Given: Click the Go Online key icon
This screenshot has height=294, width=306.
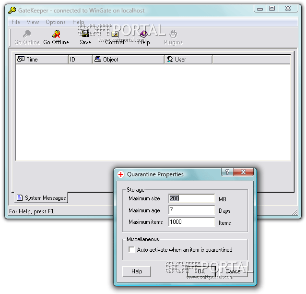Looking at the screenshot, I should [27, 34].
